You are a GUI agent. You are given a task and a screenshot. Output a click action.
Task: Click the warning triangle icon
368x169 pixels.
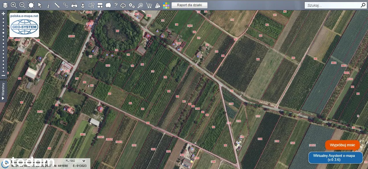[158, 5]
